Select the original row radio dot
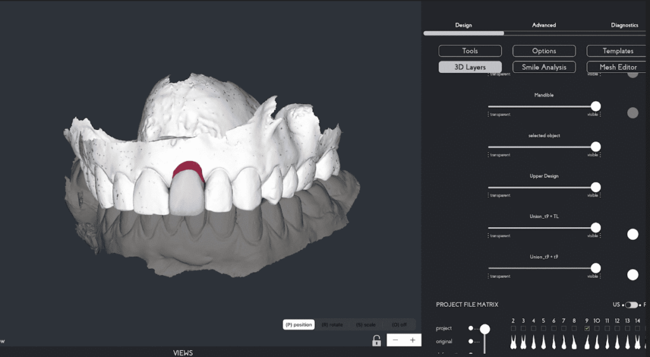The width and height of the screenshot is (650, 357). 471,342
